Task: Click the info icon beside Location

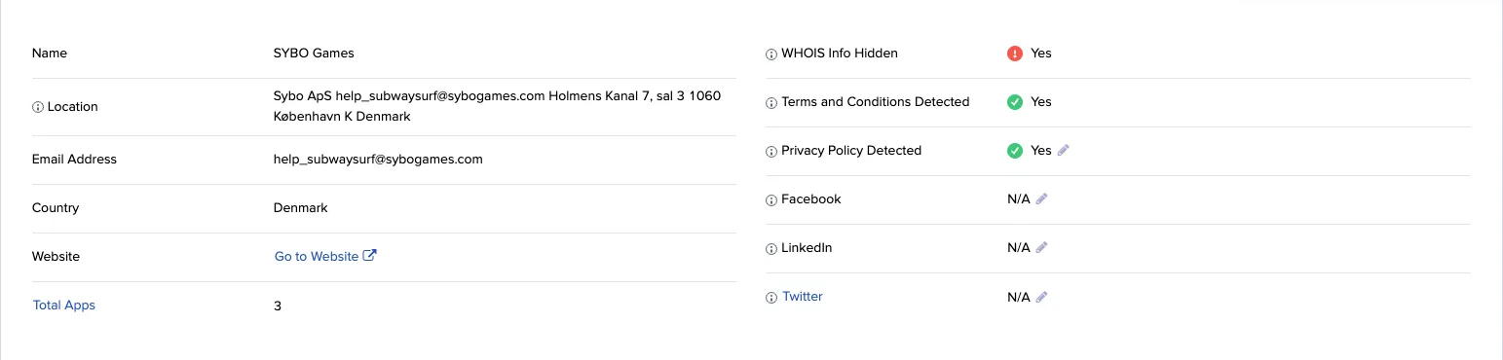Action: pos(38,107)
